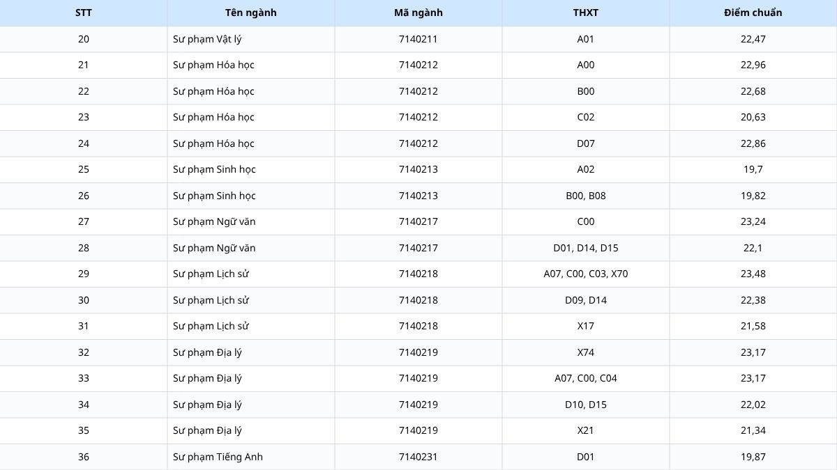837x470 pixels.
Task: Click the A07, C00, C03, X70 cell
Action: click(x=586, y=274)
